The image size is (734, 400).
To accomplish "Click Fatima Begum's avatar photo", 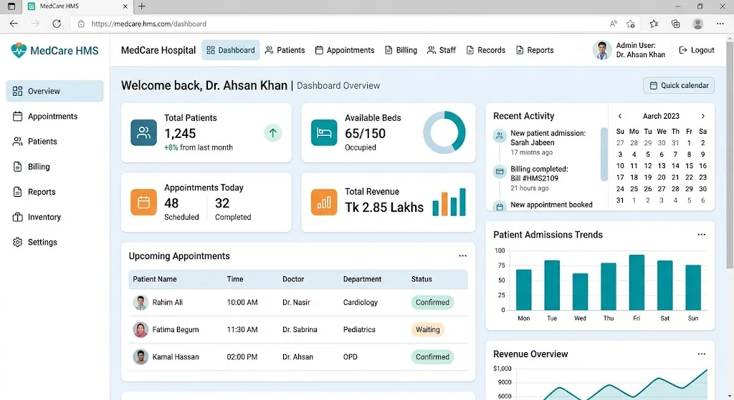I will (140, 329).
